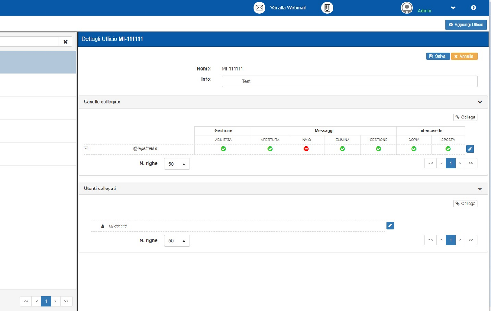Screen dimensions: 491x311
Task: Expand the Admin account dropdown arrow
Action: [453, 8]
